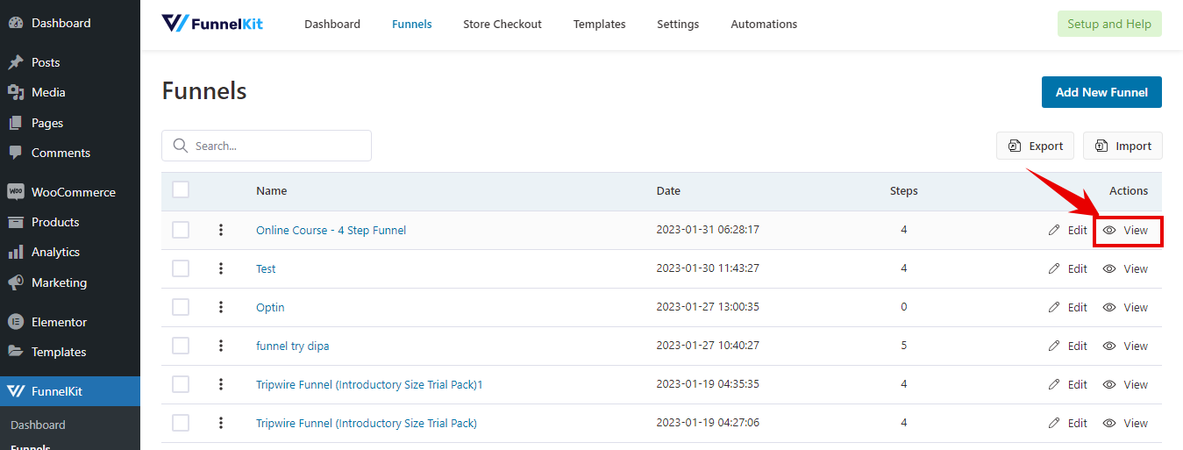Open the Templates tab in top nav
Image resolution: width=1183 pixels, height=450 pixels.
(600, 25)
